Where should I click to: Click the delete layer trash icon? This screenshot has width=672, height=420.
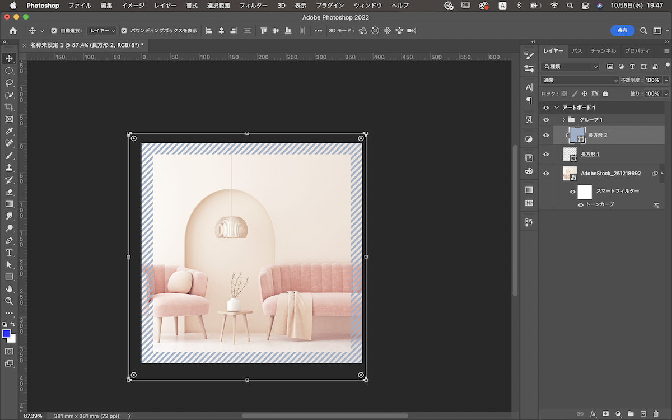click(x=656, y=414)
